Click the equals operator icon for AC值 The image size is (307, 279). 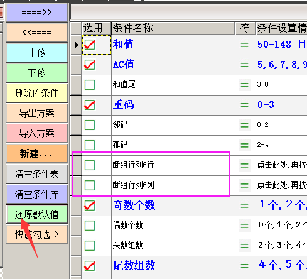tap(245, 65)
